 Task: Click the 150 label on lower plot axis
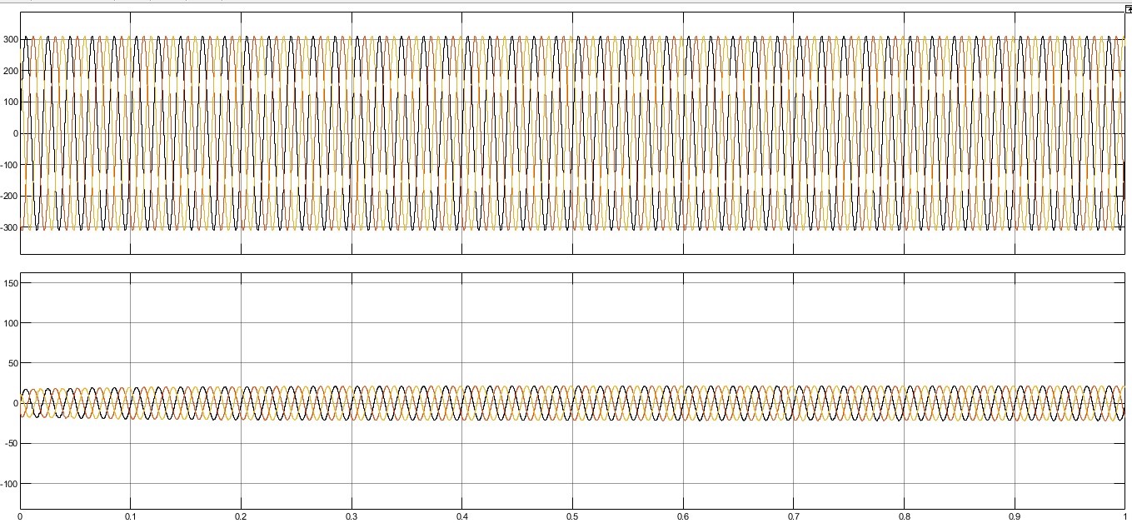click(10, 283)
